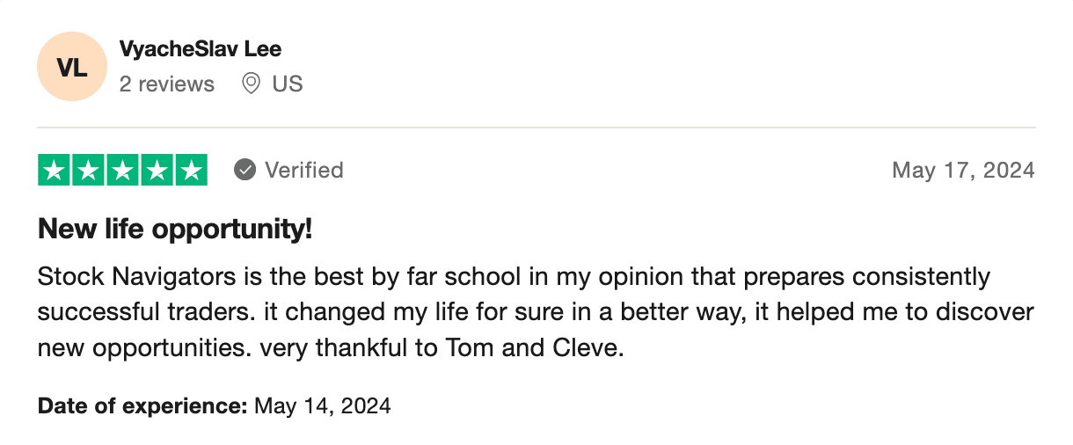The width and height of the screenshot is (1073, 445).
Task: Click the review line starting 'successful traders'
Action: [536, 313]
